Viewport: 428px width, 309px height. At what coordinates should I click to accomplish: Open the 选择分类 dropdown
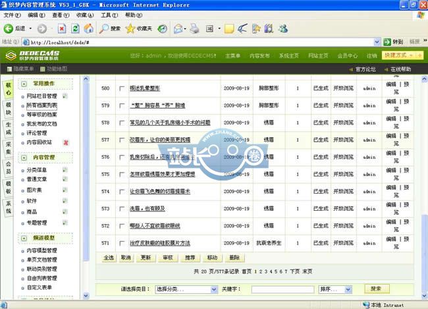pyautogui.click(x=186, y=289)
